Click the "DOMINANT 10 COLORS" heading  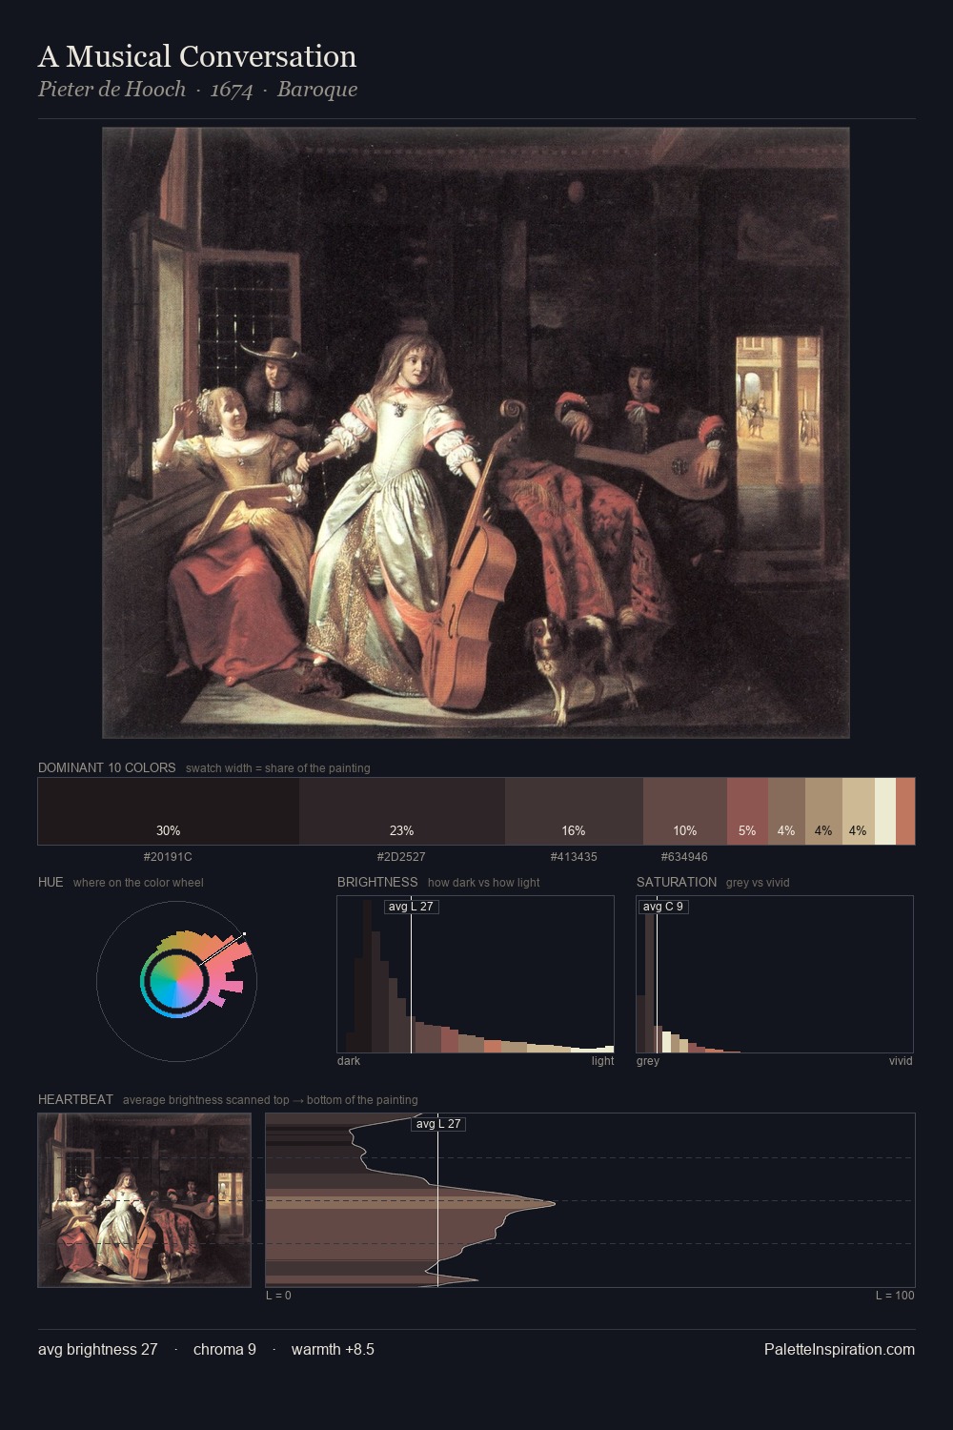(x=107, y=767)
